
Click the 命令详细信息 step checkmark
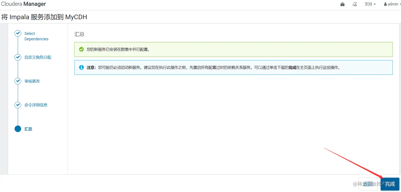18,105
